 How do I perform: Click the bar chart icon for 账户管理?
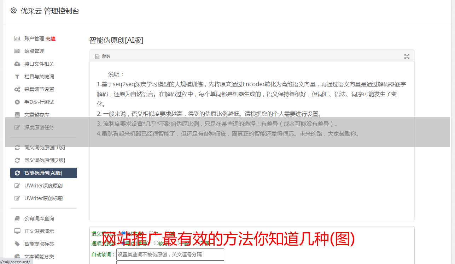point(17,38)
